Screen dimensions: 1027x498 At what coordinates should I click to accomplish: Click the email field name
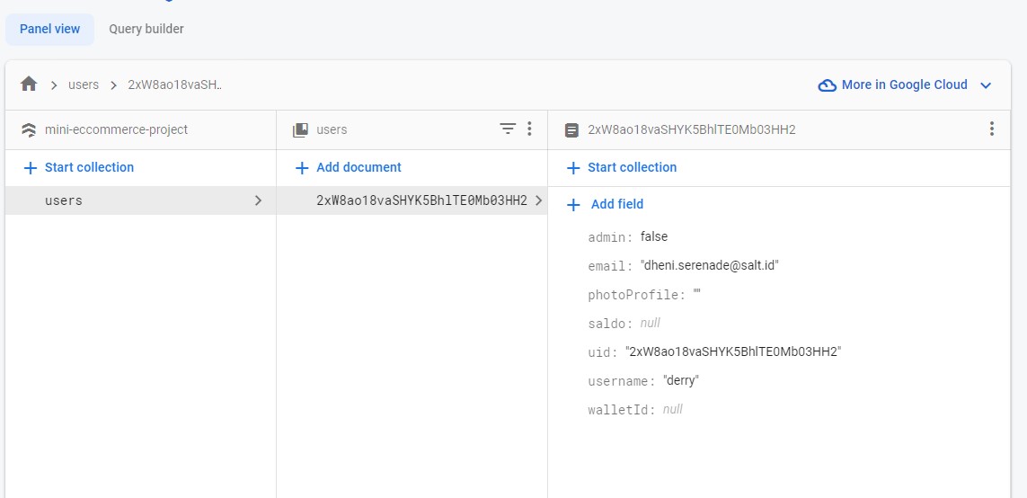tap(610, 266)
